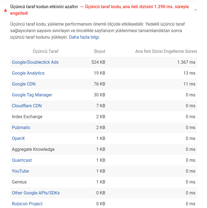Screen dimensions: 207x208
Task: Click the Boyut column header
Action: [100, 51]
